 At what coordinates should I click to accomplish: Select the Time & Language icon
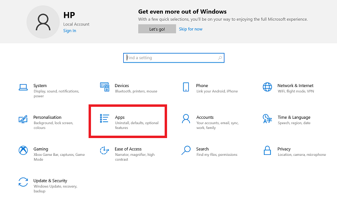pos(267,119)
